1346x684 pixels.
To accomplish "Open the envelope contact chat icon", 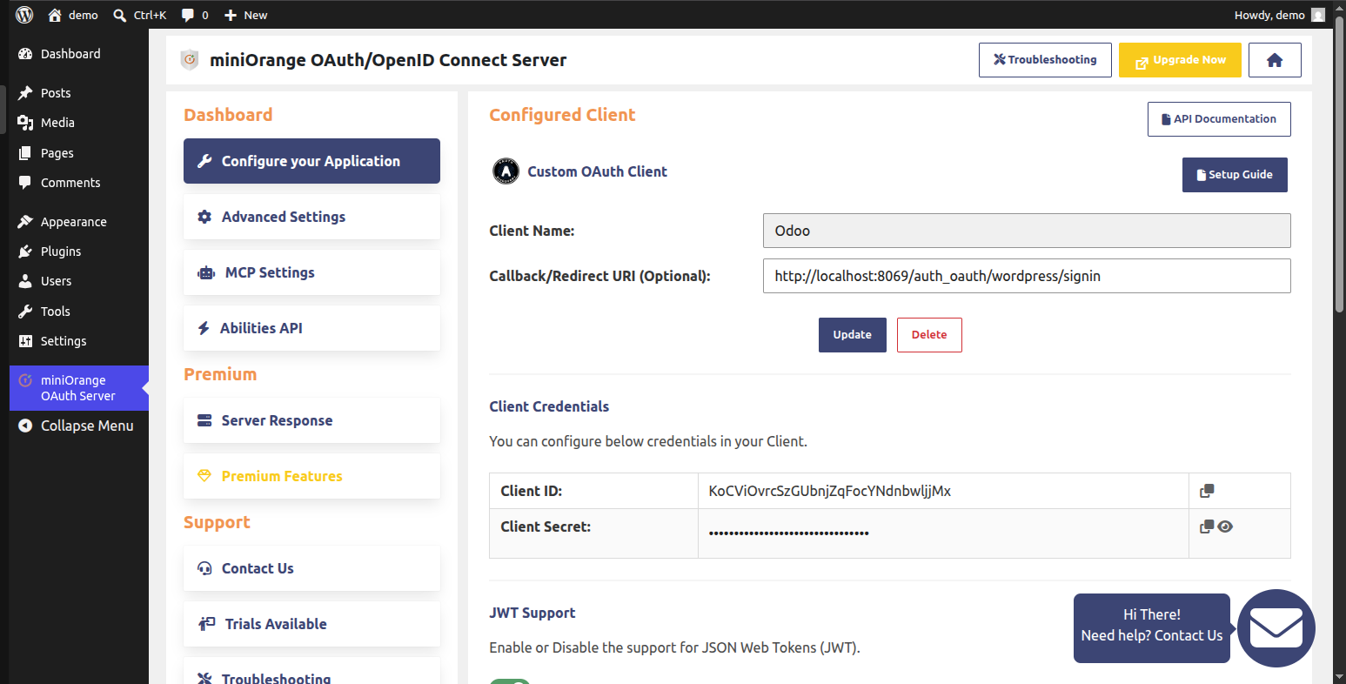I will tap(1276, 628).
